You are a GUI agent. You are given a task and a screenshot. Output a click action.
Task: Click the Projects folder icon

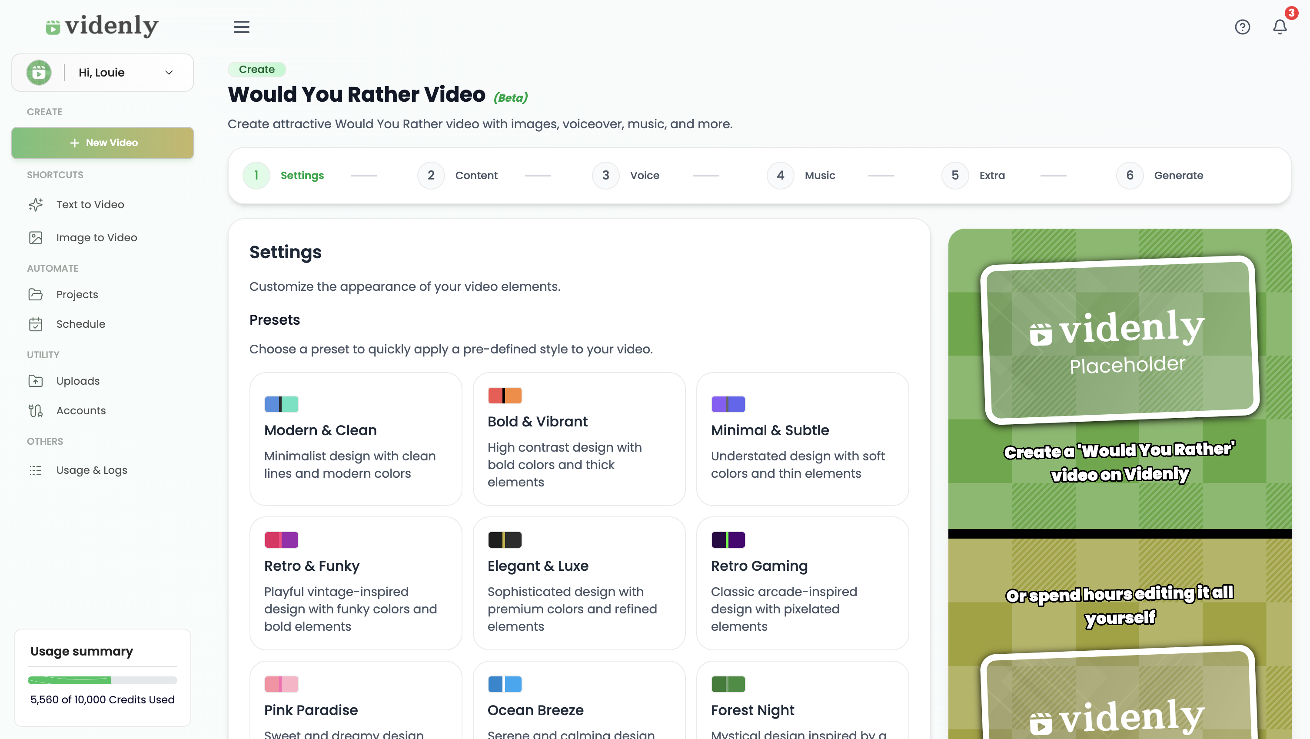click(x=36, y=294)
